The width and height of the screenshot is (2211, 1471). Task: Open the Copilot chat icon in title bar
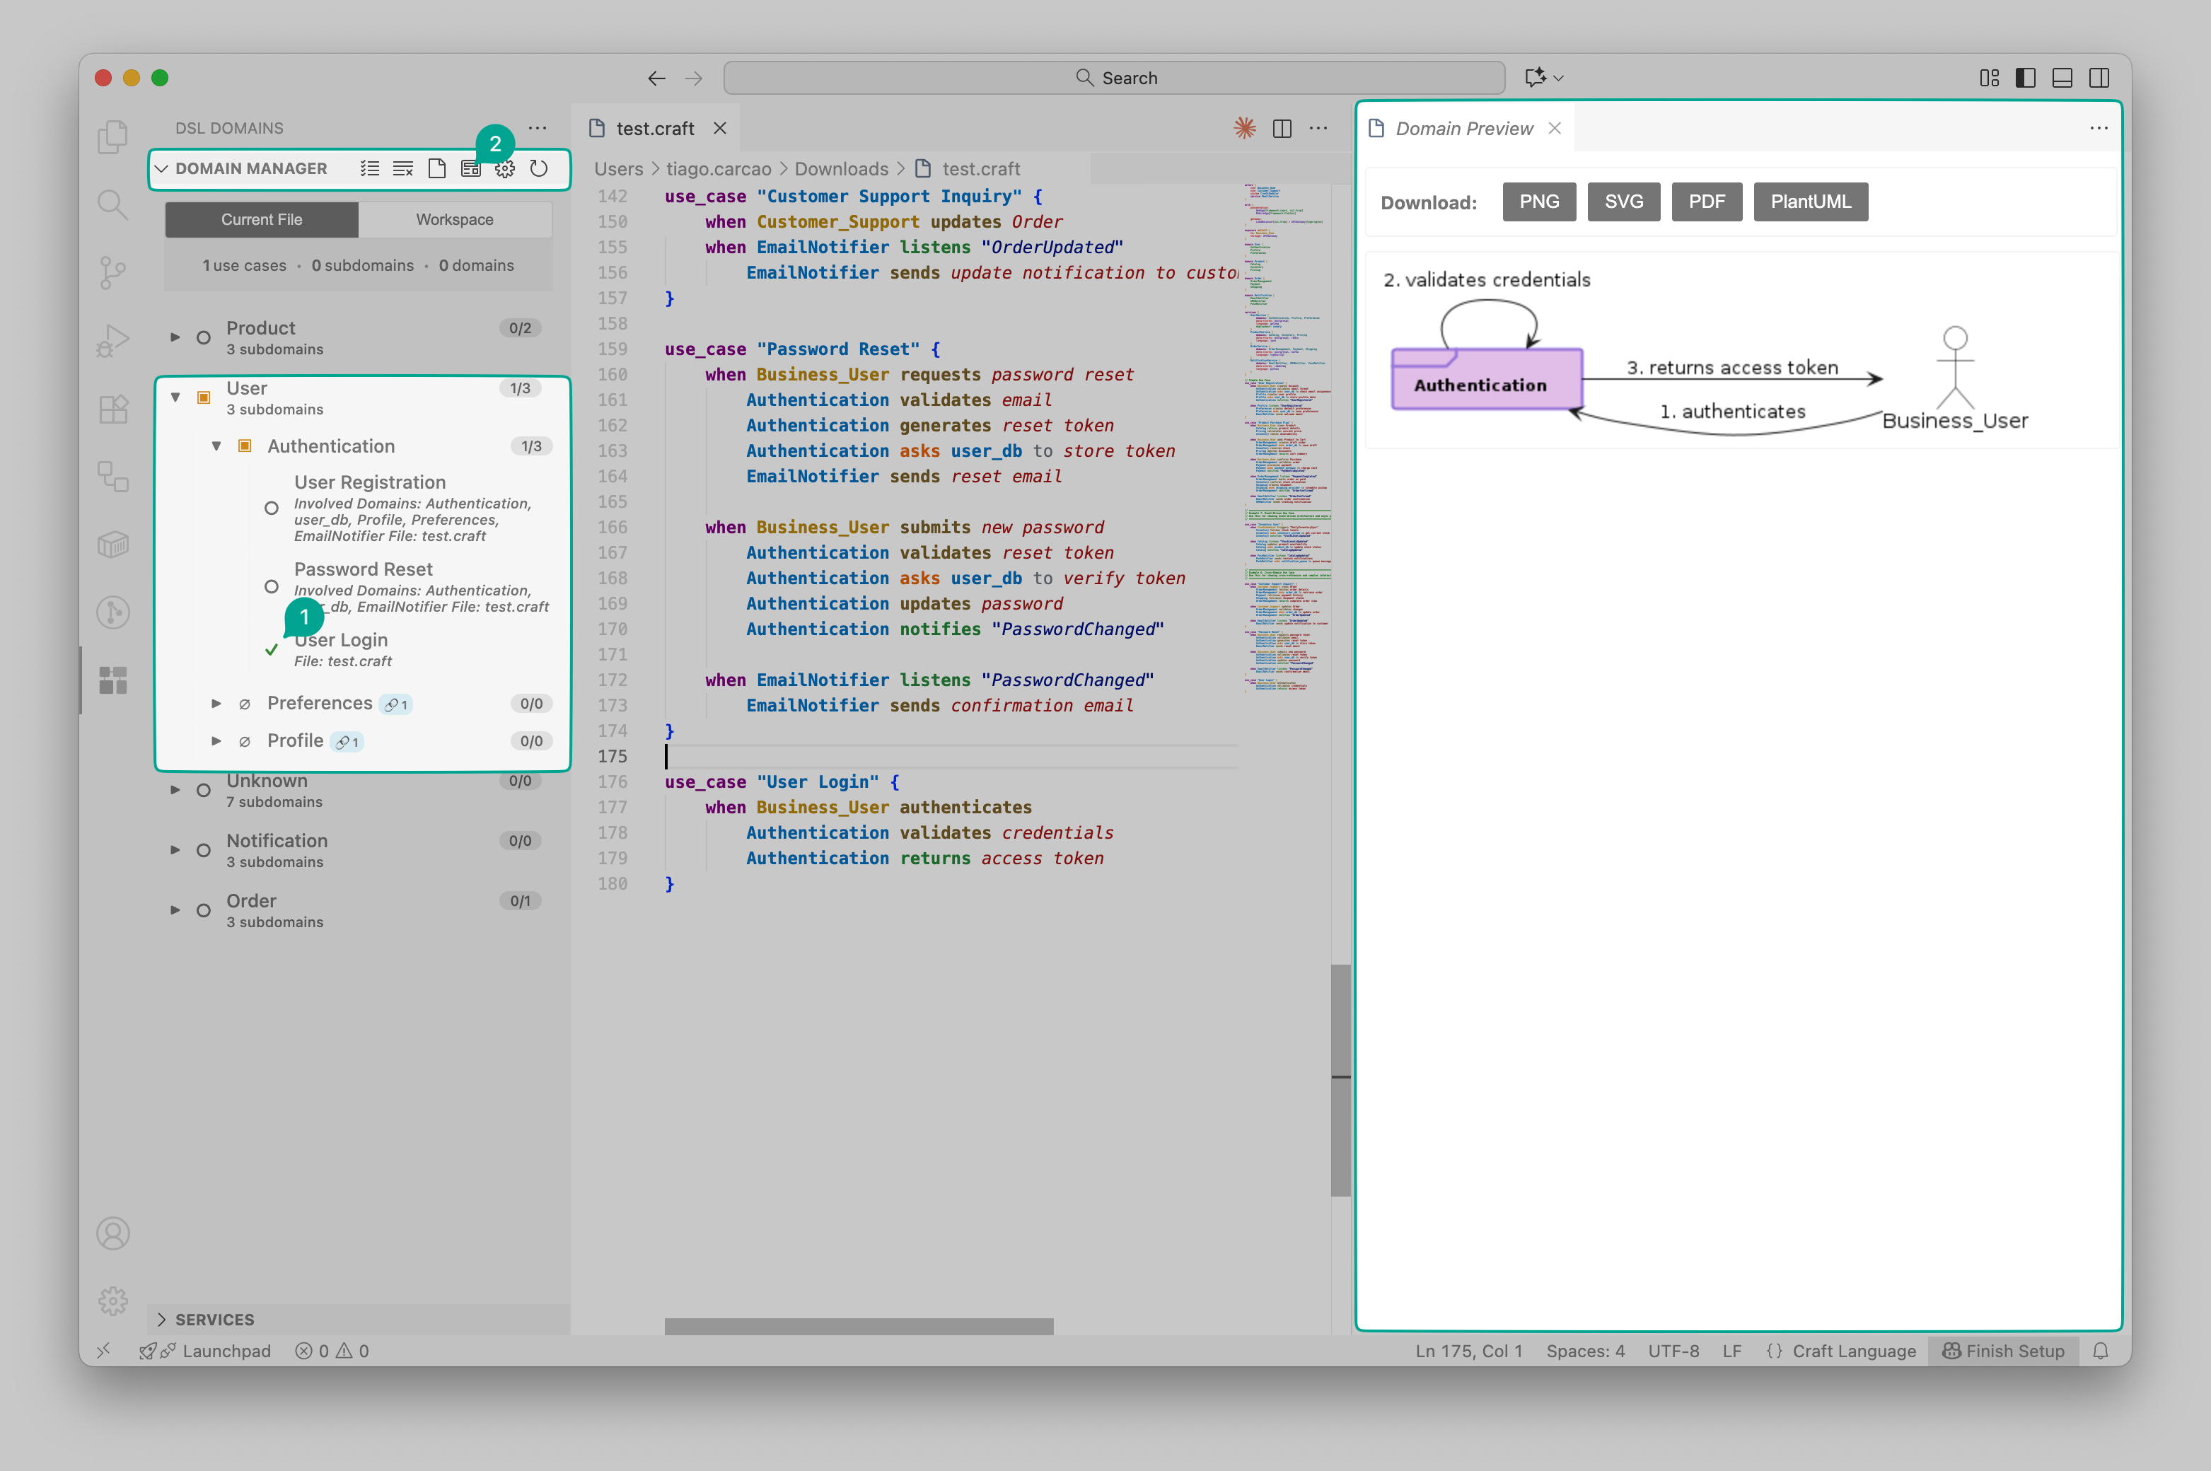point(1536,78)
